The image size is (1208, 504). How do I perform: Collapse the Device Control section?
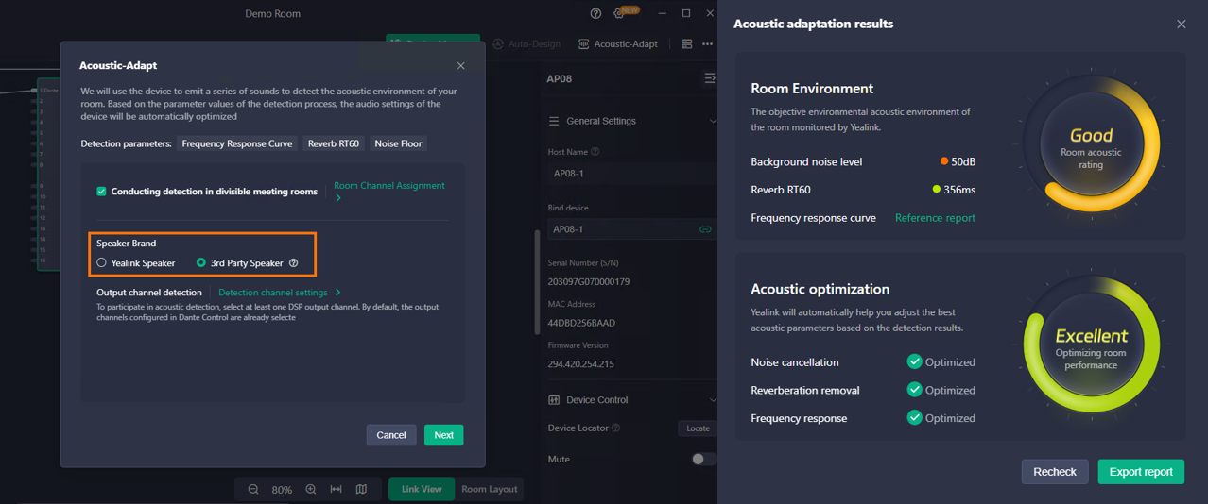tap(713, 400)
